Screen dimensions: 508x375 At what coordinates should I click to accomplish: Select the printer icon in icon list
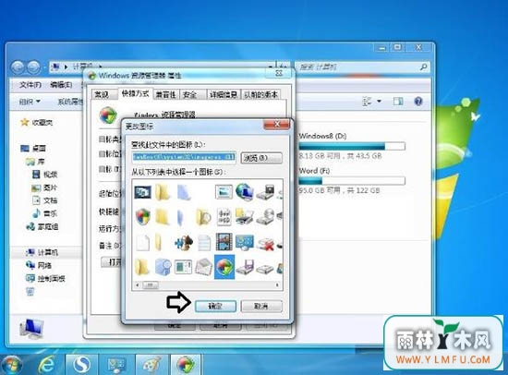click(x=244, y=216)
